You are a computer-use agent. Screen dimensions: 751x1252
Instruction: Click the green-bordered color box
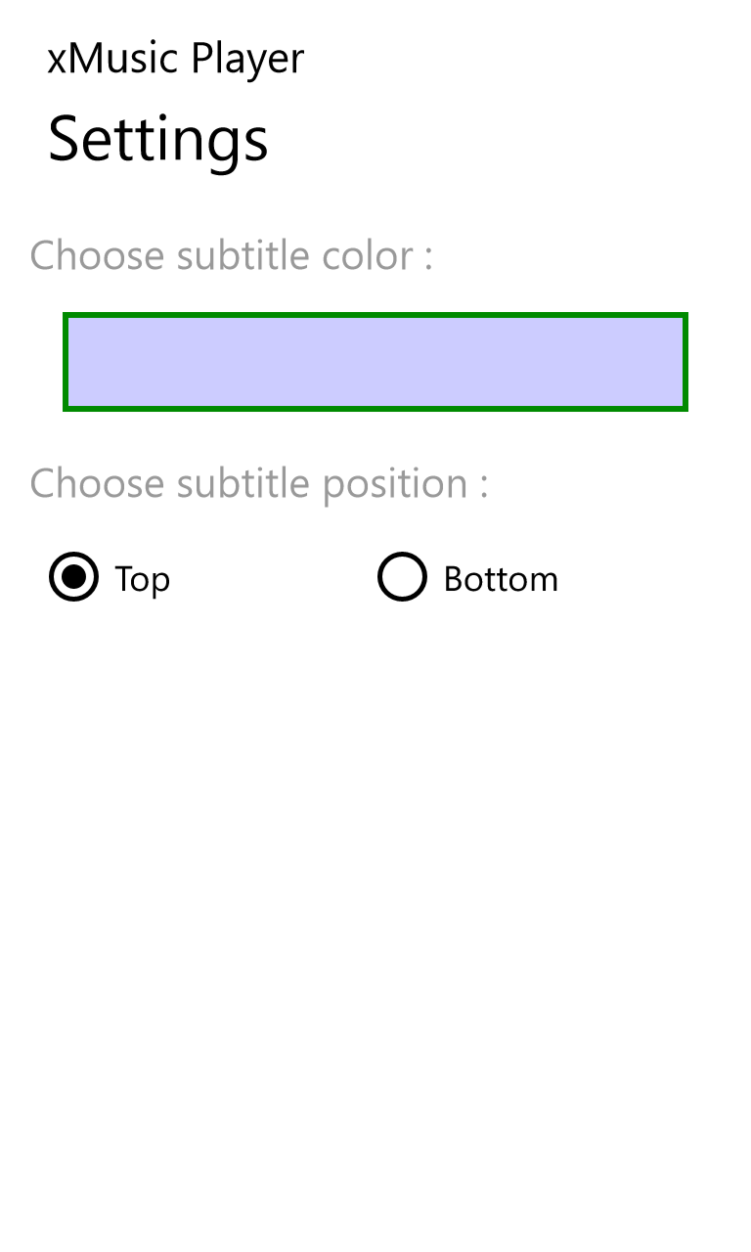(x=375, y=362)
